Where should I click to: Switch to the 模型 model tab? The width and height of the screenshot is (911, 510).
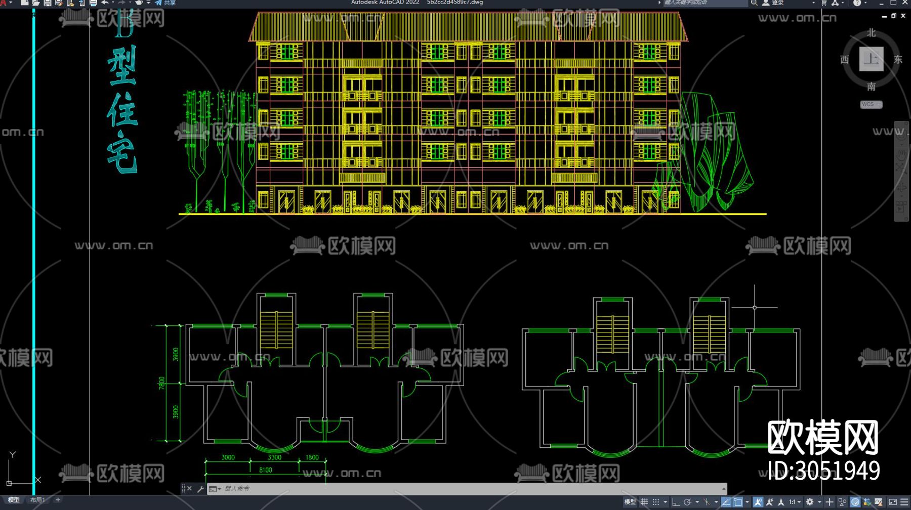pyautogui.click(x=14, y=500)
